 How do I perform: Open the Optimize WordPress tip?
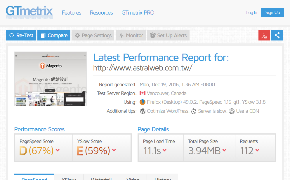168,111
